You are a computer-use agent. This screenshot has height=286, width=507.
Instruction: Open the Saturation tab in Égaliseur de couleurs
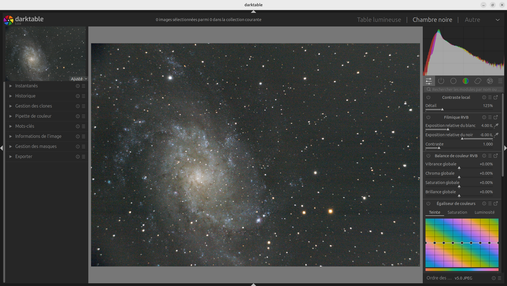click(457, 212)
